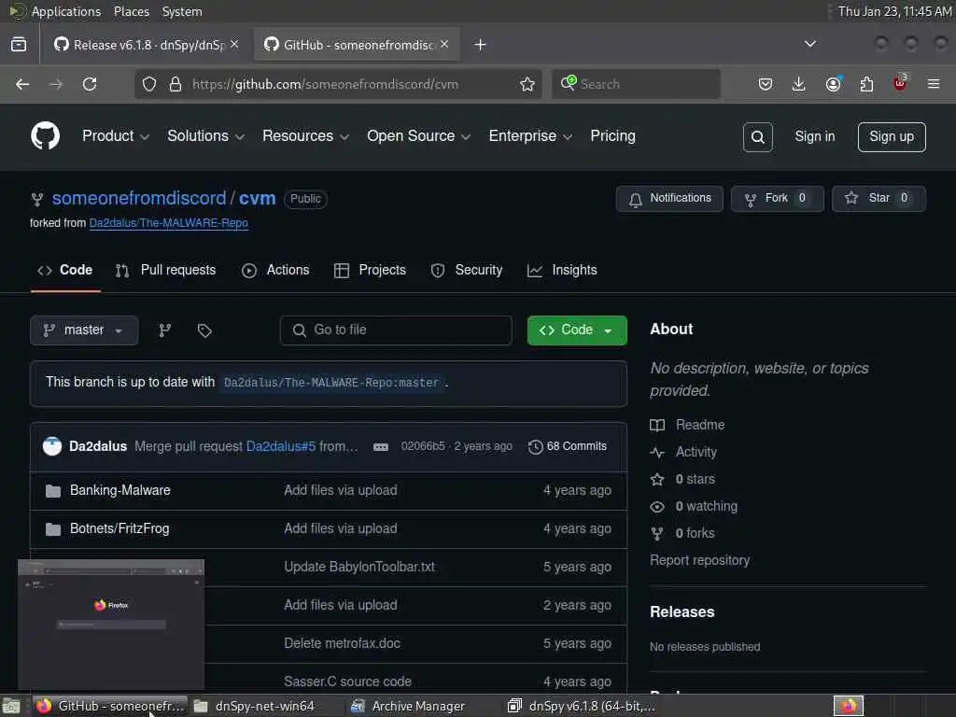
Task: Open Pocket save icon in toolbar
Action: [x=766, y=84]
